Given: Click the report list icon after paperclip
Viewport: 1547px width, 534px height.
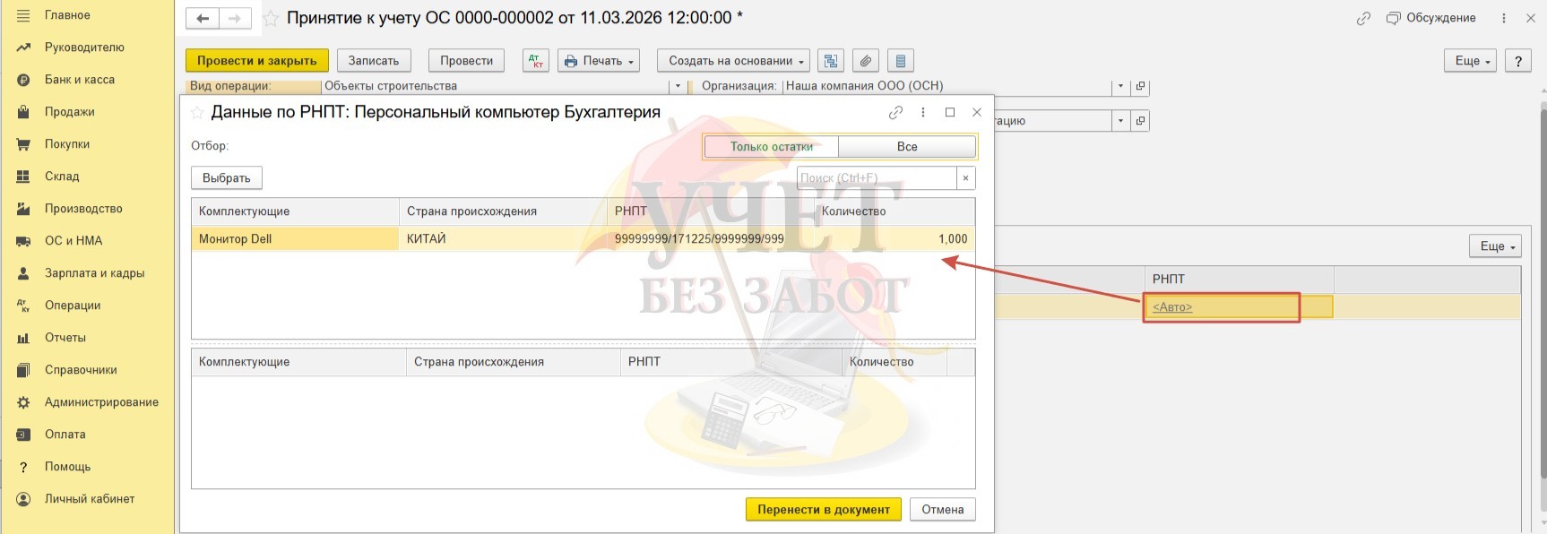Looking at the screenshot, I should pyautogui.click(x=900, y=61).
